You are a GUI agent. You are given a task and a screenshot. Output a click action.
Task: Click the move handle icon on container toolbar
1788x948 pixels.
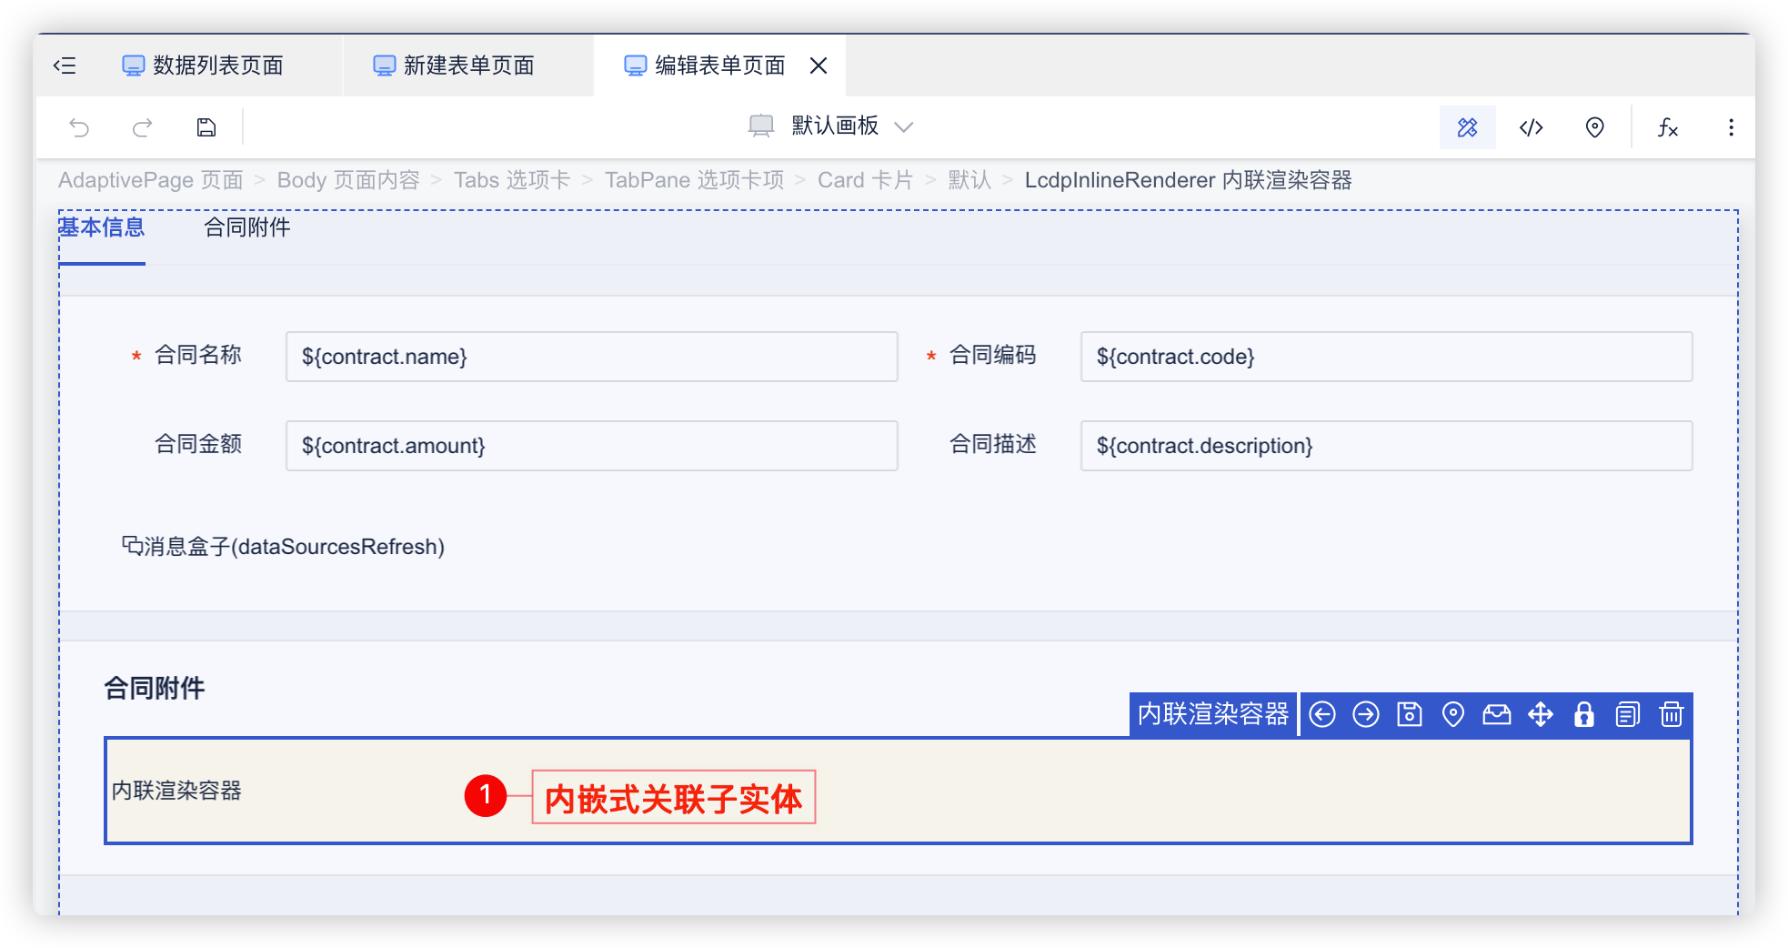pyautogui.click(x=1541, y=715)
